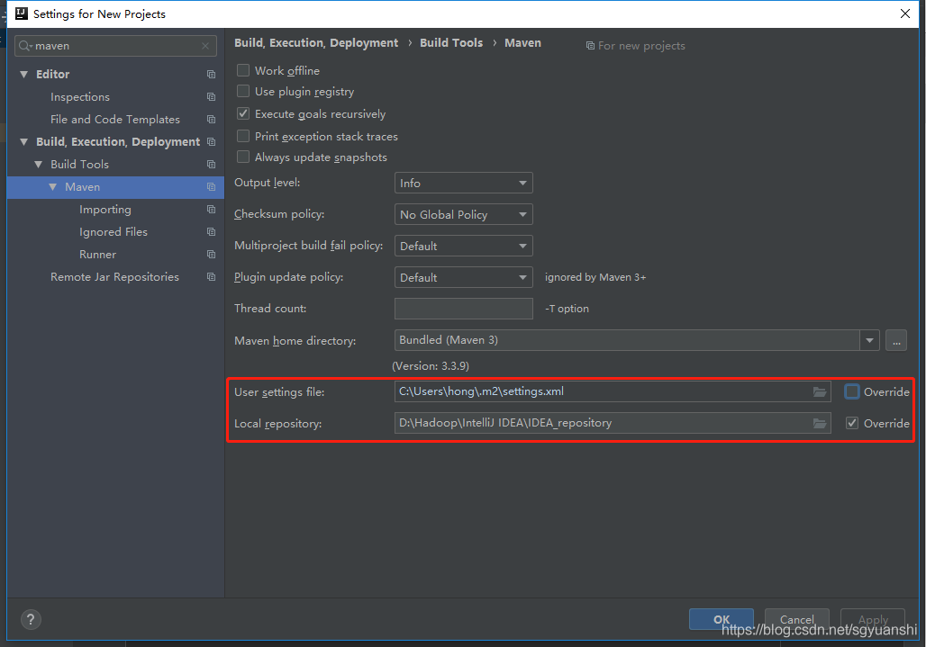Click the browse "..." button beside Maven home directory

(895, 340)
